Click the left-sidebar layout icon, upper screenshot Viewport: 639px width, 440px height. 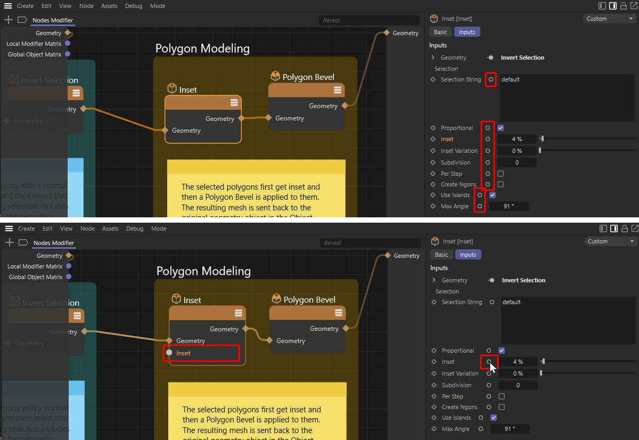602,6
